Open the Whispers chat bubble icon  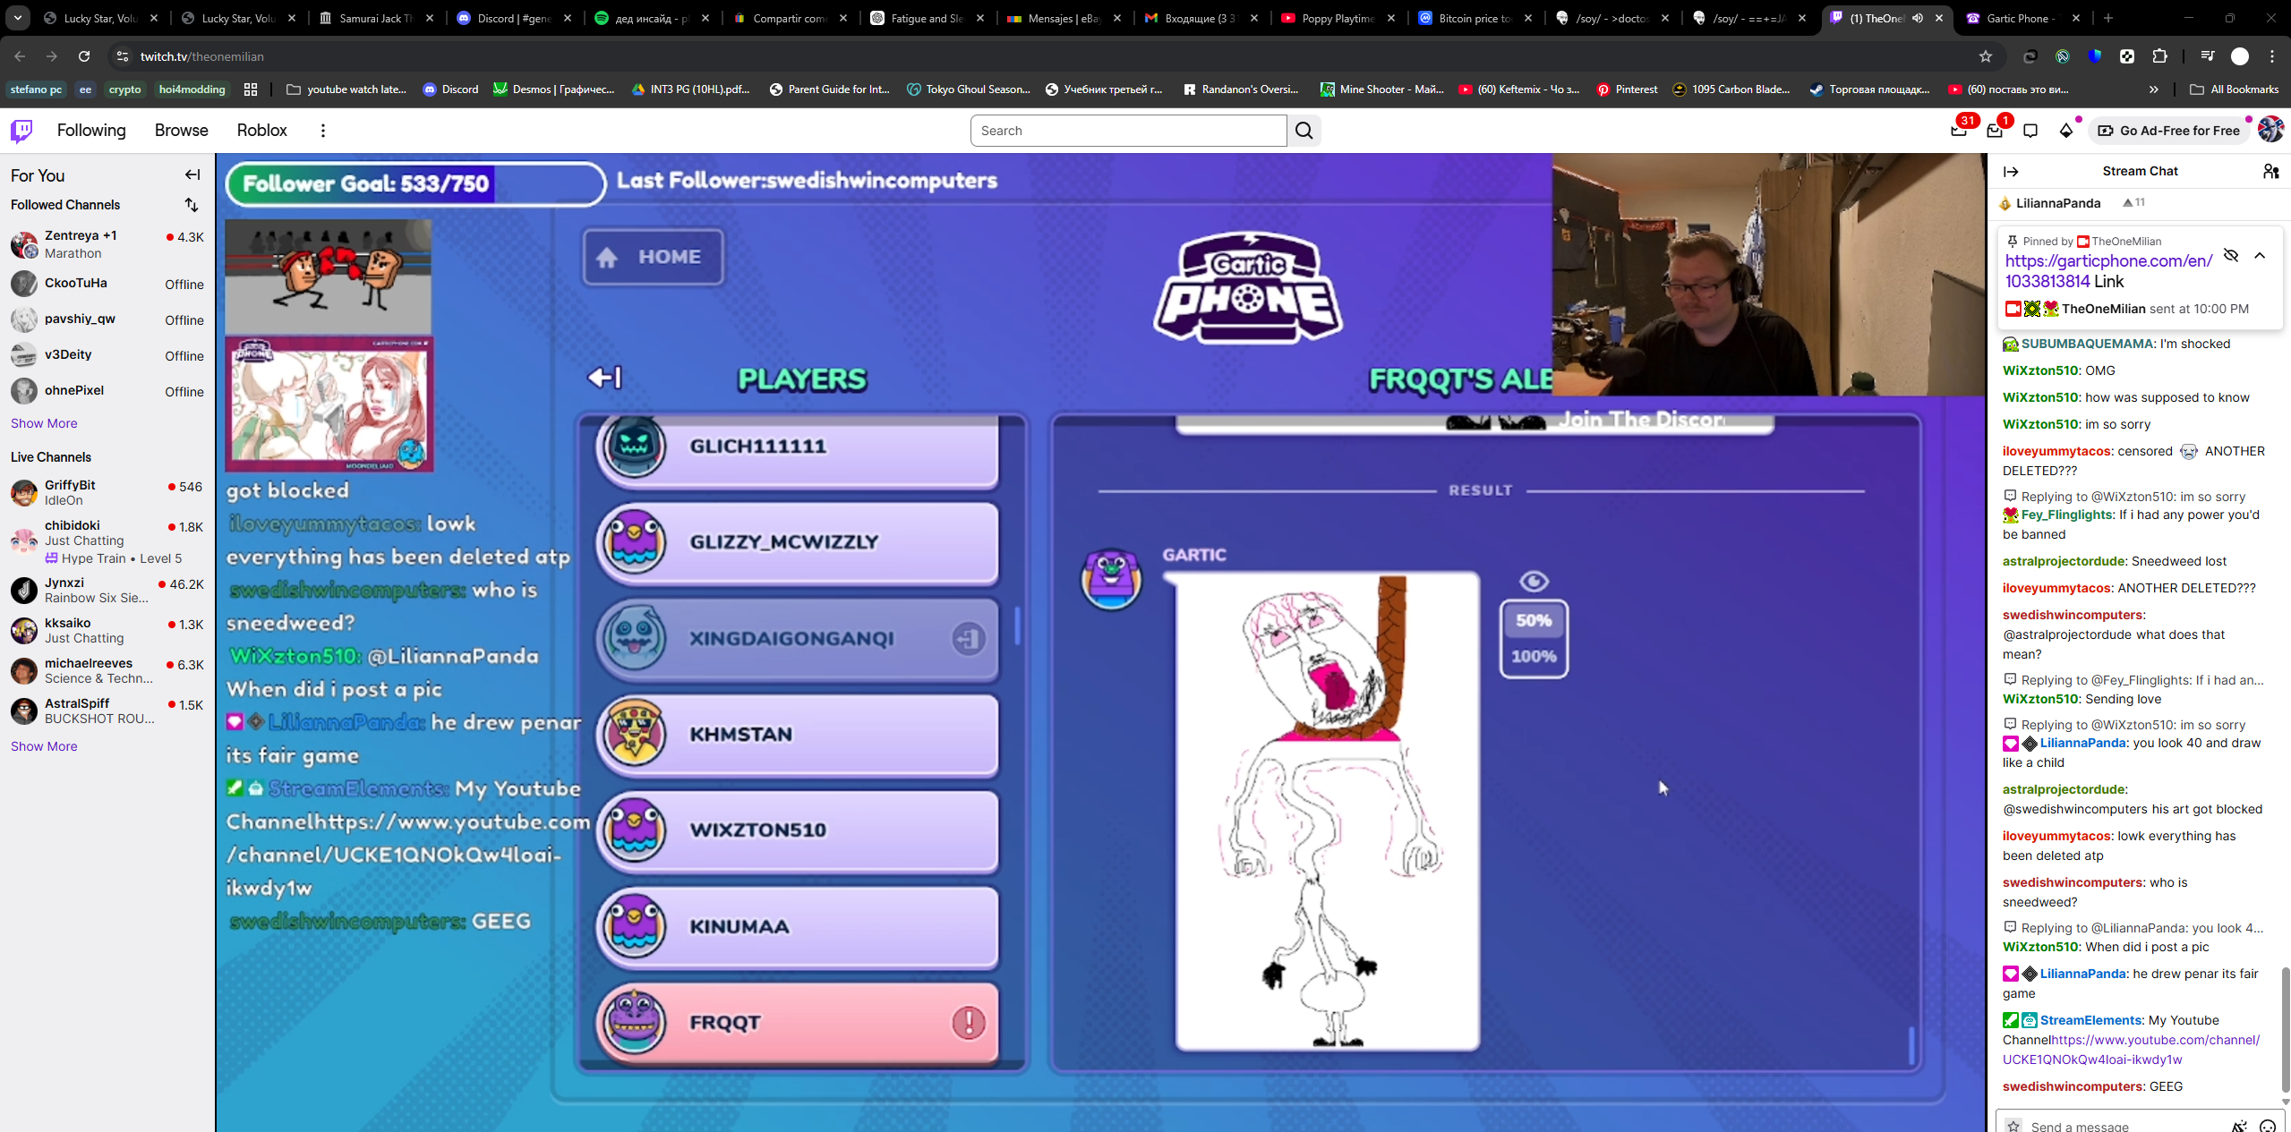click(2030, 131)
